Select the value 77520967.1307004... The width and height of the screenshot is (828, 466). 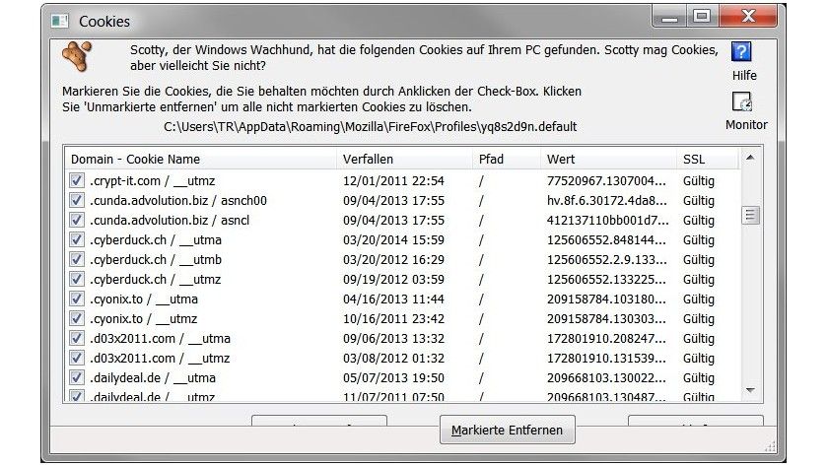click(x=606, y=180)
